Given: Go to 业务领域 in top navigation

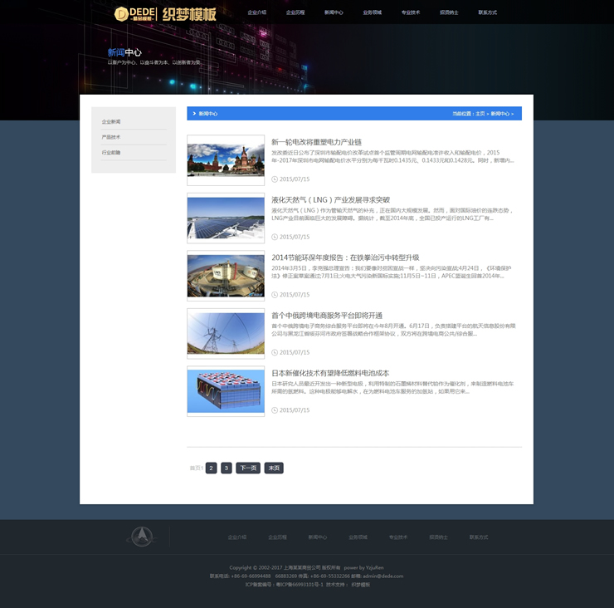Looking at the screenshot, I should [373, 13].
